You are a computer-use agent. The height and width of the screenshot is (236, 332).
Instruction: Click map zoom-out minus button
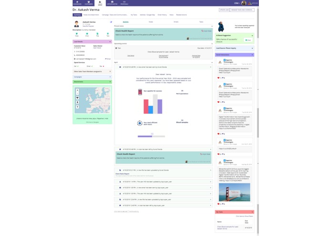click(x=77, y=93)
